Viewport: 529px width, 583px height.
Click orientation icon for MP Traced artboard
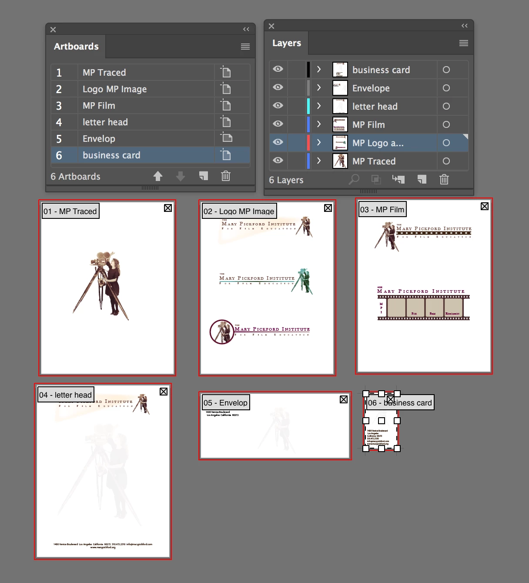225,72
